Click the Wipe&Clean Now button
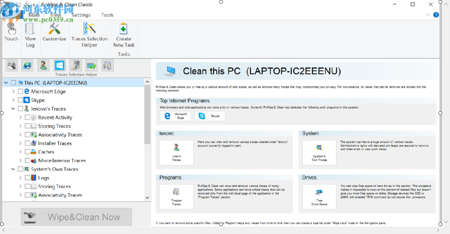 click(x=76, y=217)
